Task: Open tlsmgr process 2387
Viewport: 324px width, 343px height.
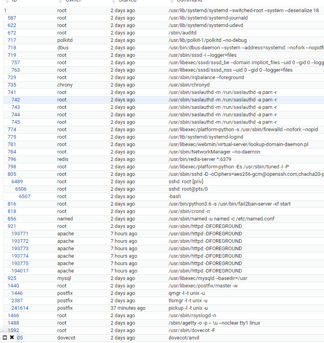Action: pos(17,301)
